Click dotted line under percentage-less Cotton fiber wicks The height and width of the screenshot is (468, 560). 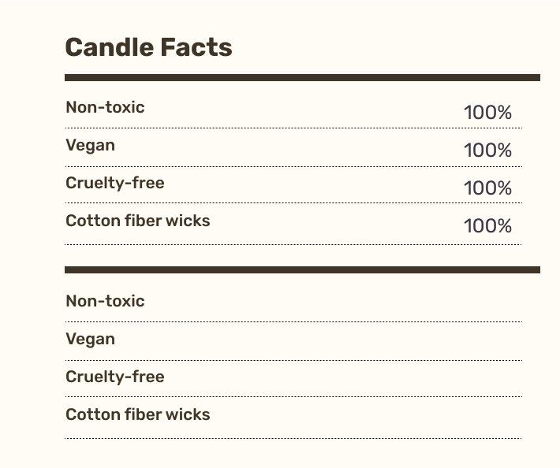(293, 438)
